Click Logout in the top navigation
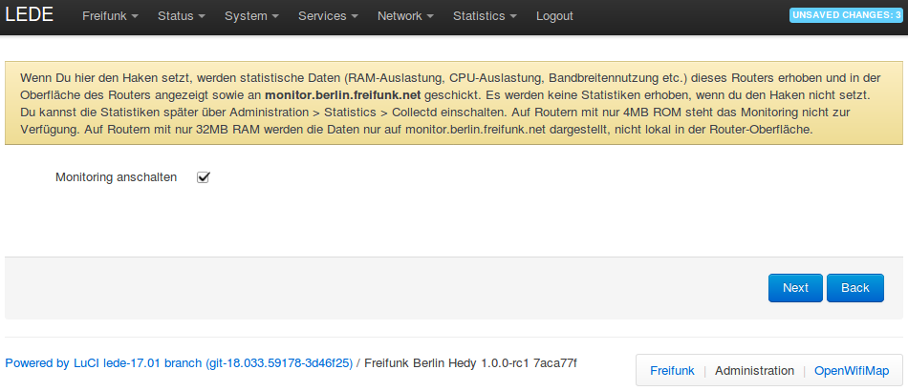The width and height of the screenshot is (908, 391). pos(554,16)
